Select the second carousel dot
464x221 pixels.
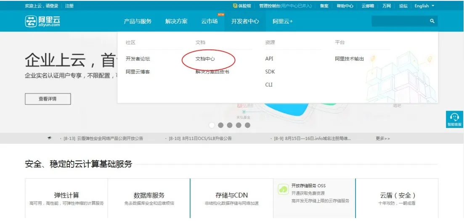(x=220, y=125)
